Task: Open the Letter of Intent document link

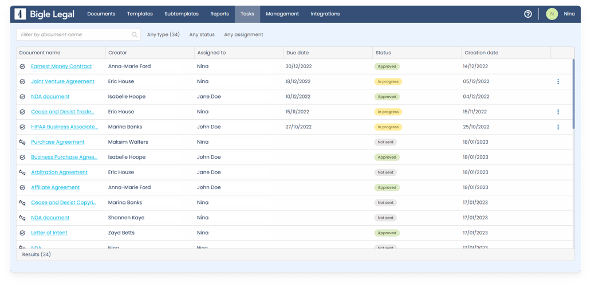Action: (x=49, y=233)
